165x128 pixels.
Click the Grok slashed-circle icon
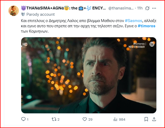[147, 8]
